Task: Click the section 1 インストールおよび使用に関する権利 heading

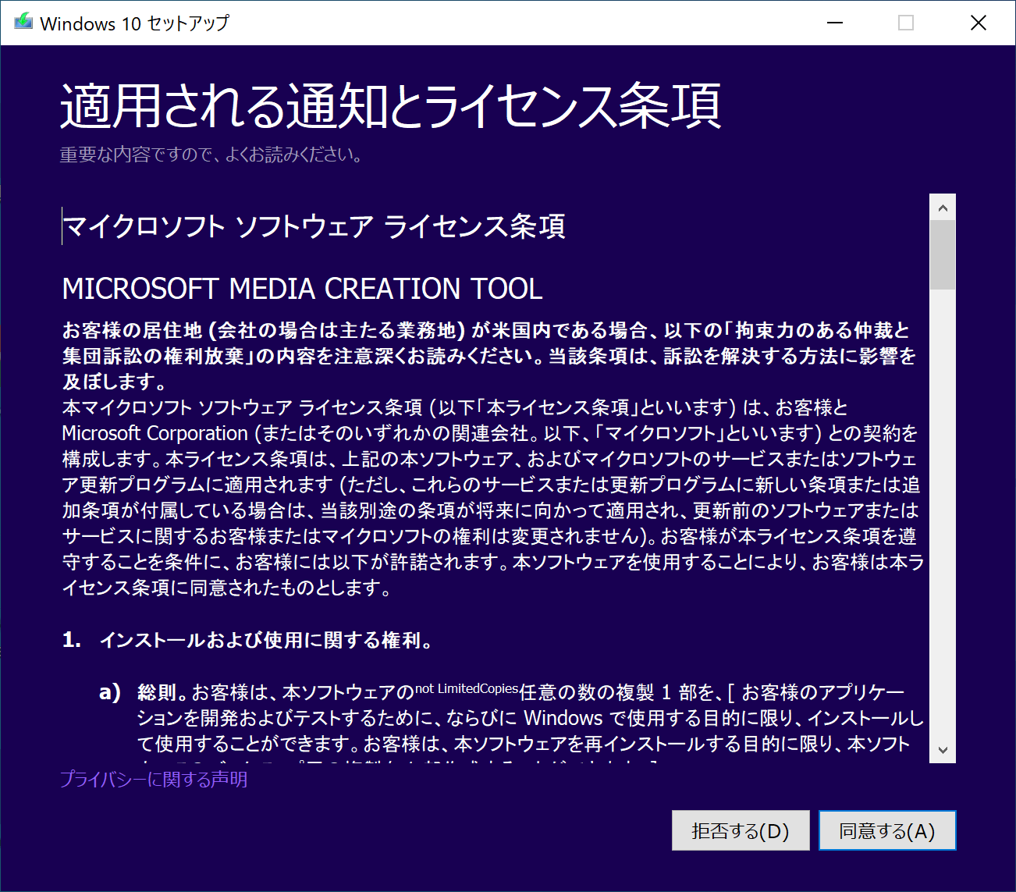Action: coord(265,640)
